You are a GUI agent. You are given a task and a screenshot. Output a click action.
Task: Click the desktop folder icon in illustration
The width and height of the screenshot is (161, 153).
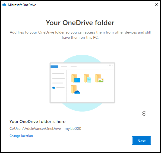click(76, 78)
